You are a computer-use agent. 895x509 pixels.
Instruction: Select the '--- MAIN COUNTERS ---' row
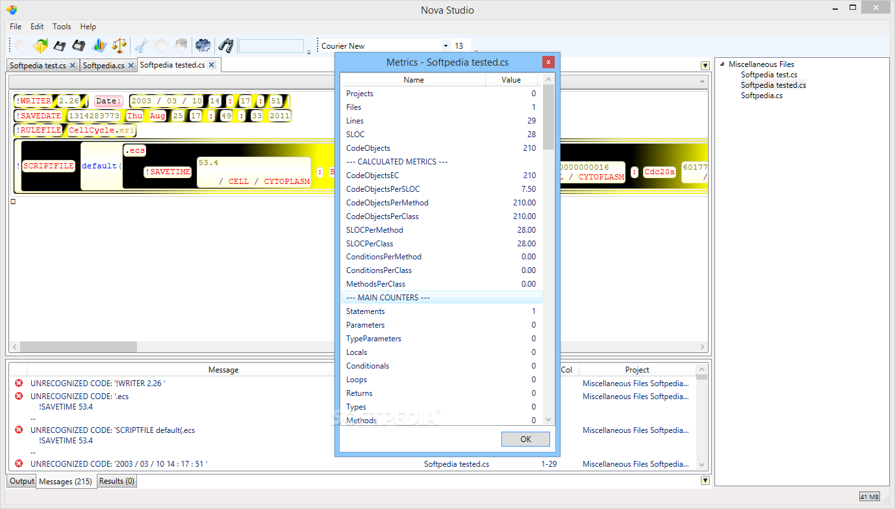442,298
